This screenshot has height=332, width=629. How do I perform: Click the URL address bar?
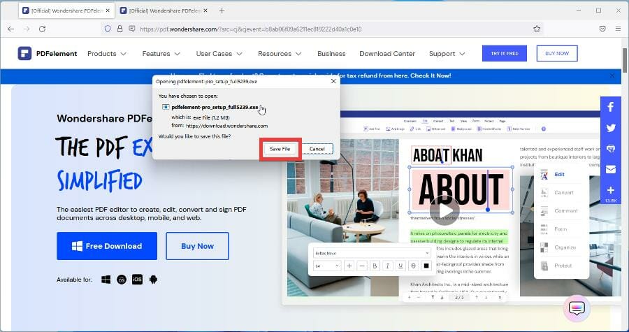point(321,29)
